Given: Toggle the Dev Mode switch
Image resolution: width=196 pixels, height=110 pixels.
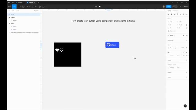Looking at the screenshot, I should 175,7.
